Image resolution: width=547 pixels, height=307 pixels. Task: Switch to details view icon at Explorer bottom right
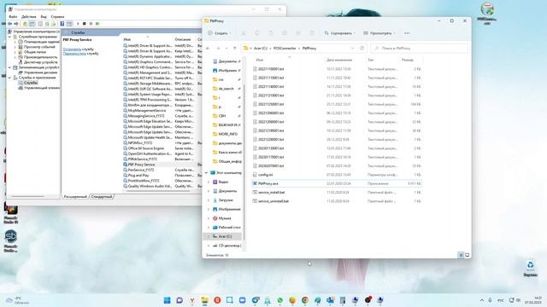pyautogui.click(x=461, y=255)
